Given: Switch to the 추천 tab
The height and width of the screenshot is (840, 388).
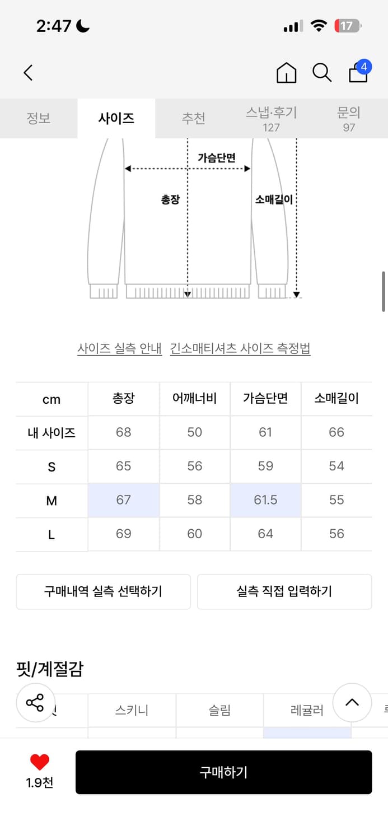Looking at the screenshot, I should click(x=194, y=118).
